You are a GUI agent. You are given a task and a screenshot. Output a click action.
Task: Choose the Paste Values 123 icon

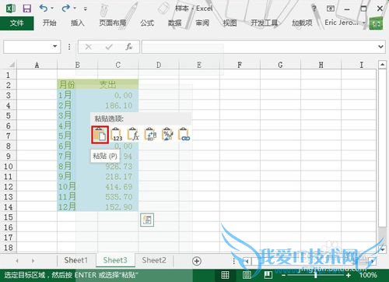tap(117, 135)
